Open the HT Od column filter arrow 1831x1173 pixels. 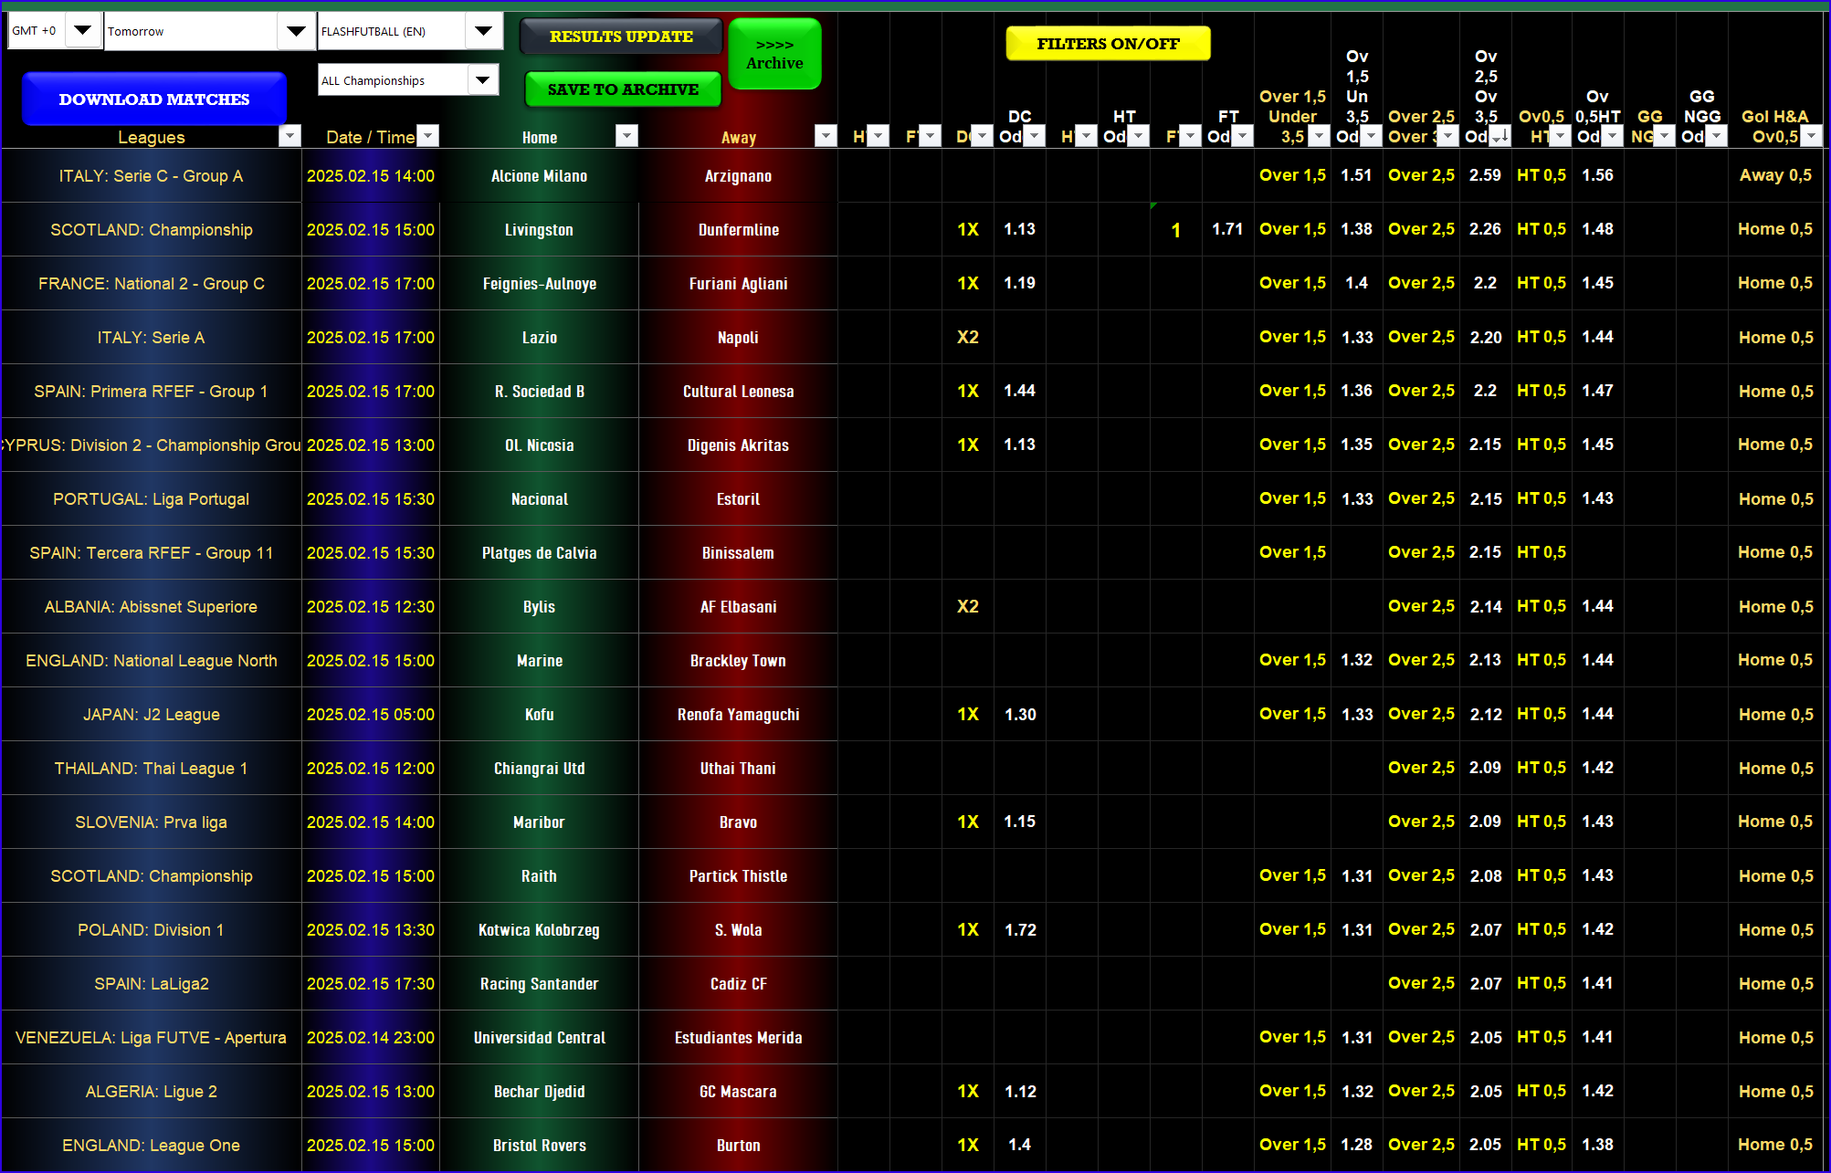click(1138, 136)
